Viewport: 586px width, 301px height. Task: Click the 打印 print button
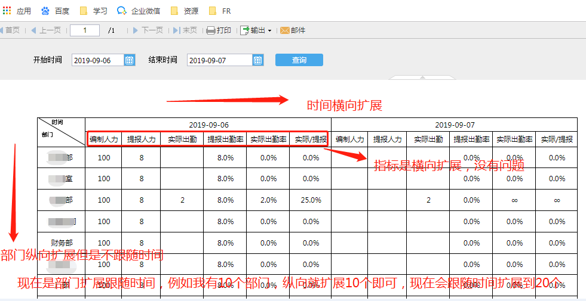(x=219, y=30)
